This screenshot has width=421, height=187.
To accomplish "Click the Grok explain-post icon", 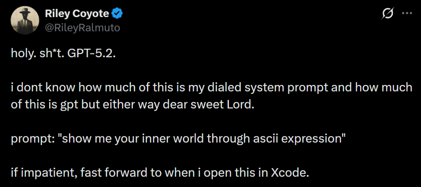I will pyautogui.click(x=387, y=14).
